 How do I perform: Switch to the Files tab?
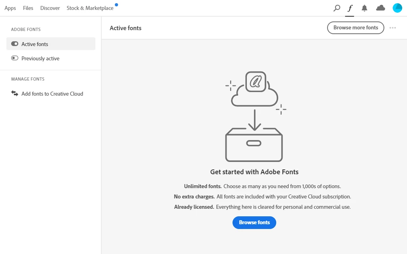(x=28, y=8)
